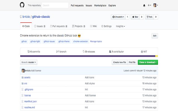This screenshot has height=111, width=178.
Task: Open the bntzio owner link in title
Action: pyautogui.click(x=26, y=17)
